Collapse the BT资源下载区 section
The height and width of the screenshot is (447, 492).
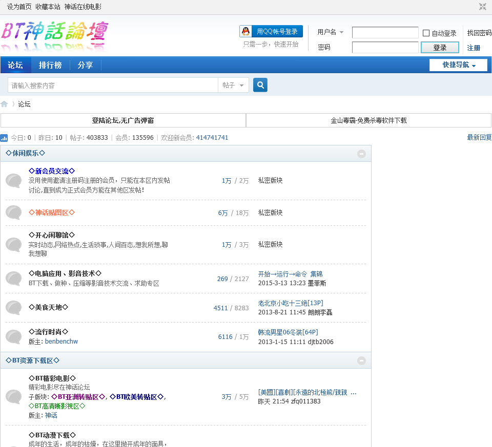pos(361,361)
